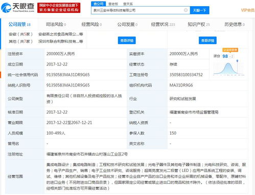Click the registration number 350583100334752
Viewport: 255px width, 195px height.
186,75
